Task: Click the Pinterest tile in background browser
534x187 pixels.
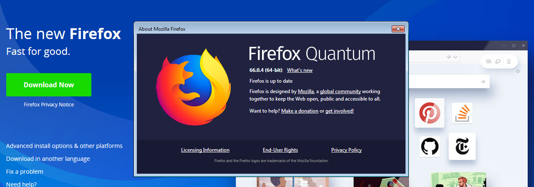Action: pyautogui.click(x=429, y=113)
